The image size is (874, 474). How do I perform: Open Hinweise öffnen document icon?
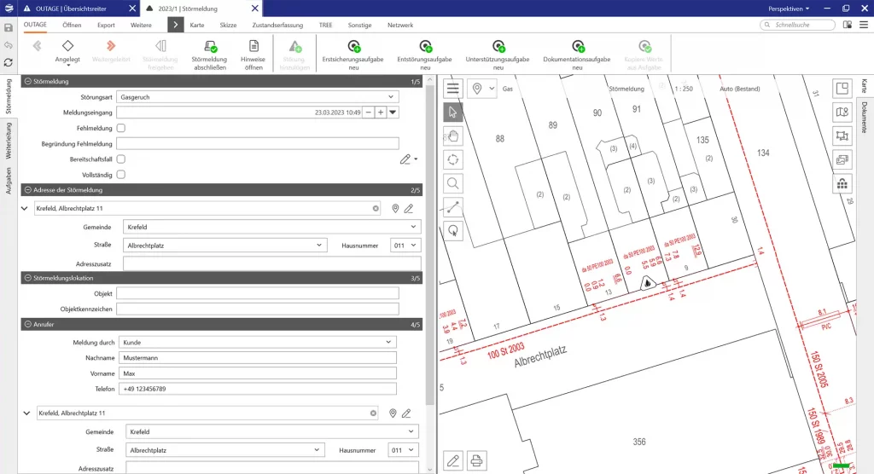(253, 47)
